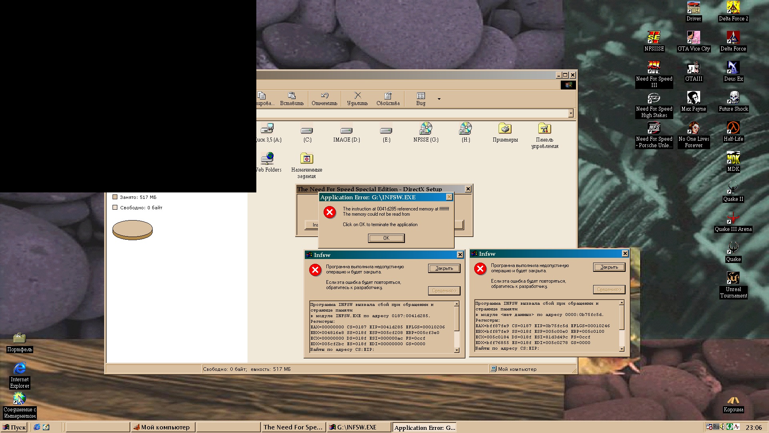Select the IMAGE (D:) drive icon
Screen dimensions: 769x433
(346, 131)
